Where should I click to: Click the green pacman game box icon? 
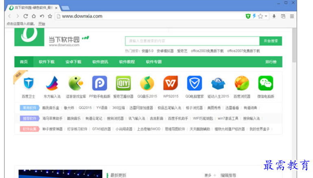click(x=76, y=83)
